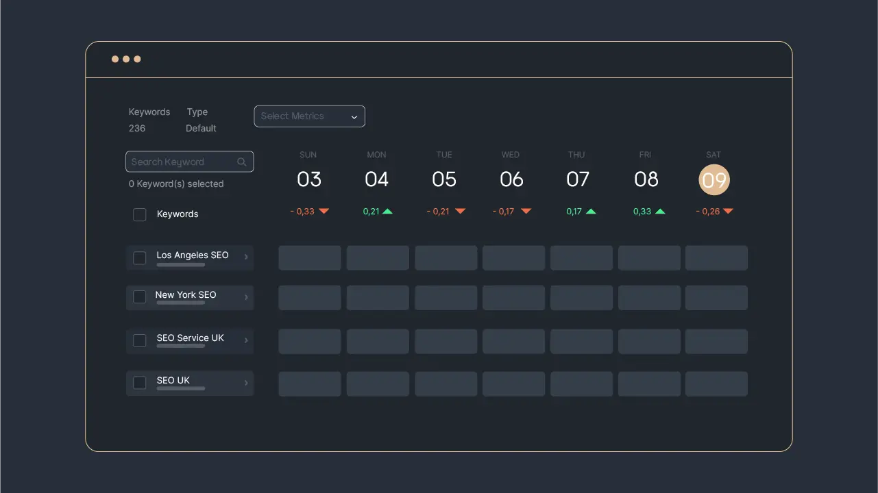This screenshot has width=878, height=493.
Task: Click the red down arrow under Saturday 09
Action: (x=728, y=212)
